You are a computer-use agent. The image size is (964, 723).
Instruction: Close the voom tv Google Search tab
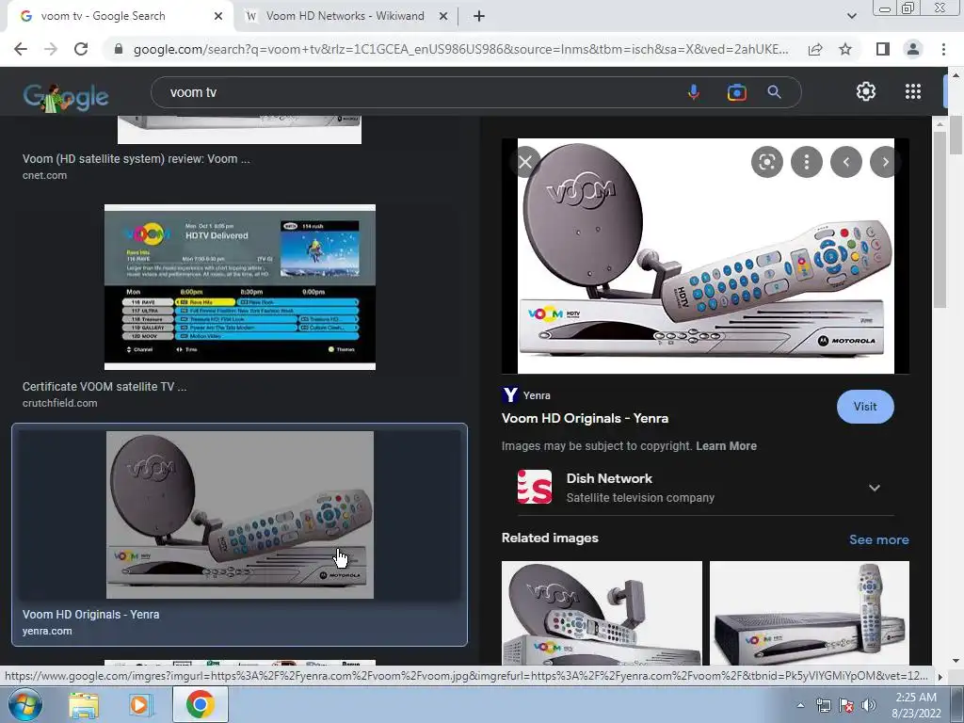click(x=218, y=17)
